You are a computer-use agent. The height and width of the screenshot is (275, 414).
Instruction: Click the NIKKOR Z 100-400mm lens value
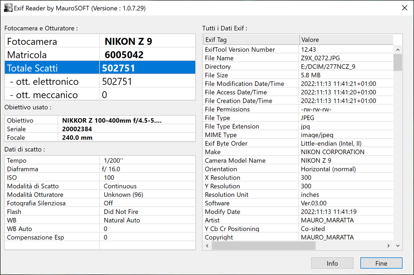tap(112, 120)
